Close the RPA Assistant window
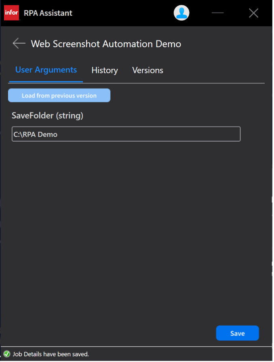 pyautogui.click(x=253, y=13)
